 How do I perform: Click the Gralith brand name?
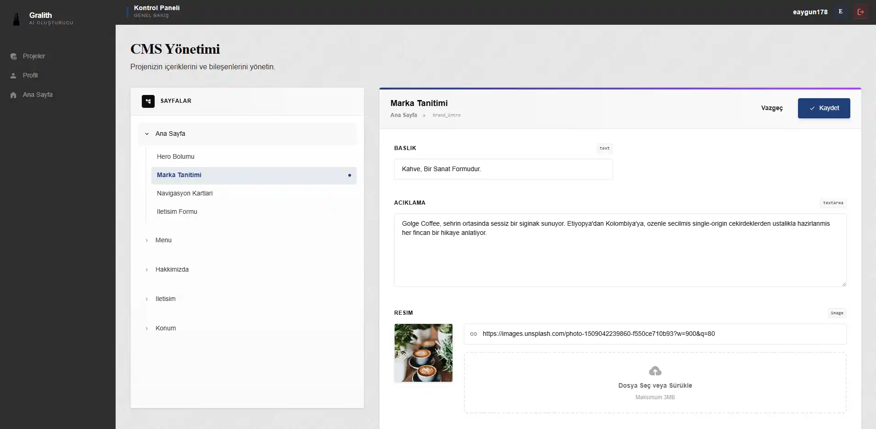40,16
